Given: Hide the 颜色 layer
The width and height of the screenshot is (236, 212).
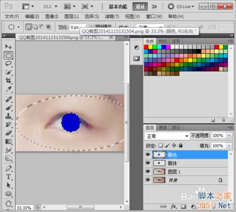Looking at the screenshot, I should point(148,154).
